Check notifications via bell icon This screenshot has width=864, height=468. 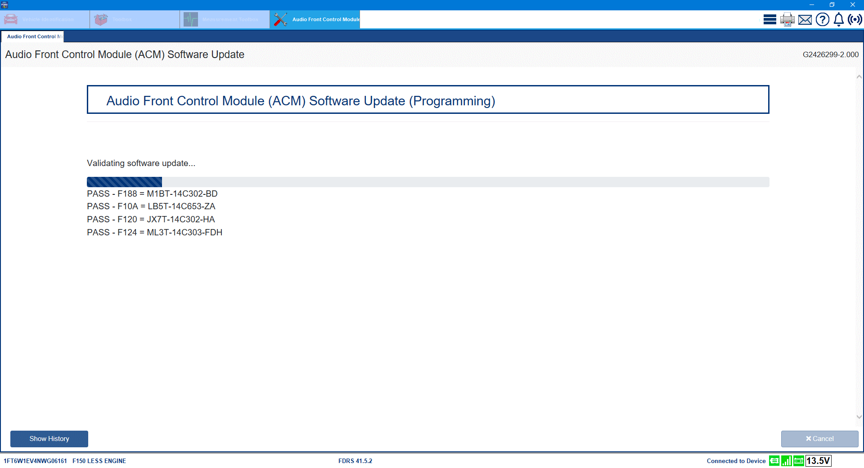pos(838,19)
